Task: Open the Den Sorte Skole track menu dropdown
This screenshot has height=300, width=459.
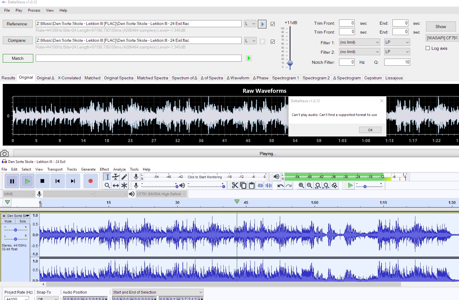Action: coord(18,216)
